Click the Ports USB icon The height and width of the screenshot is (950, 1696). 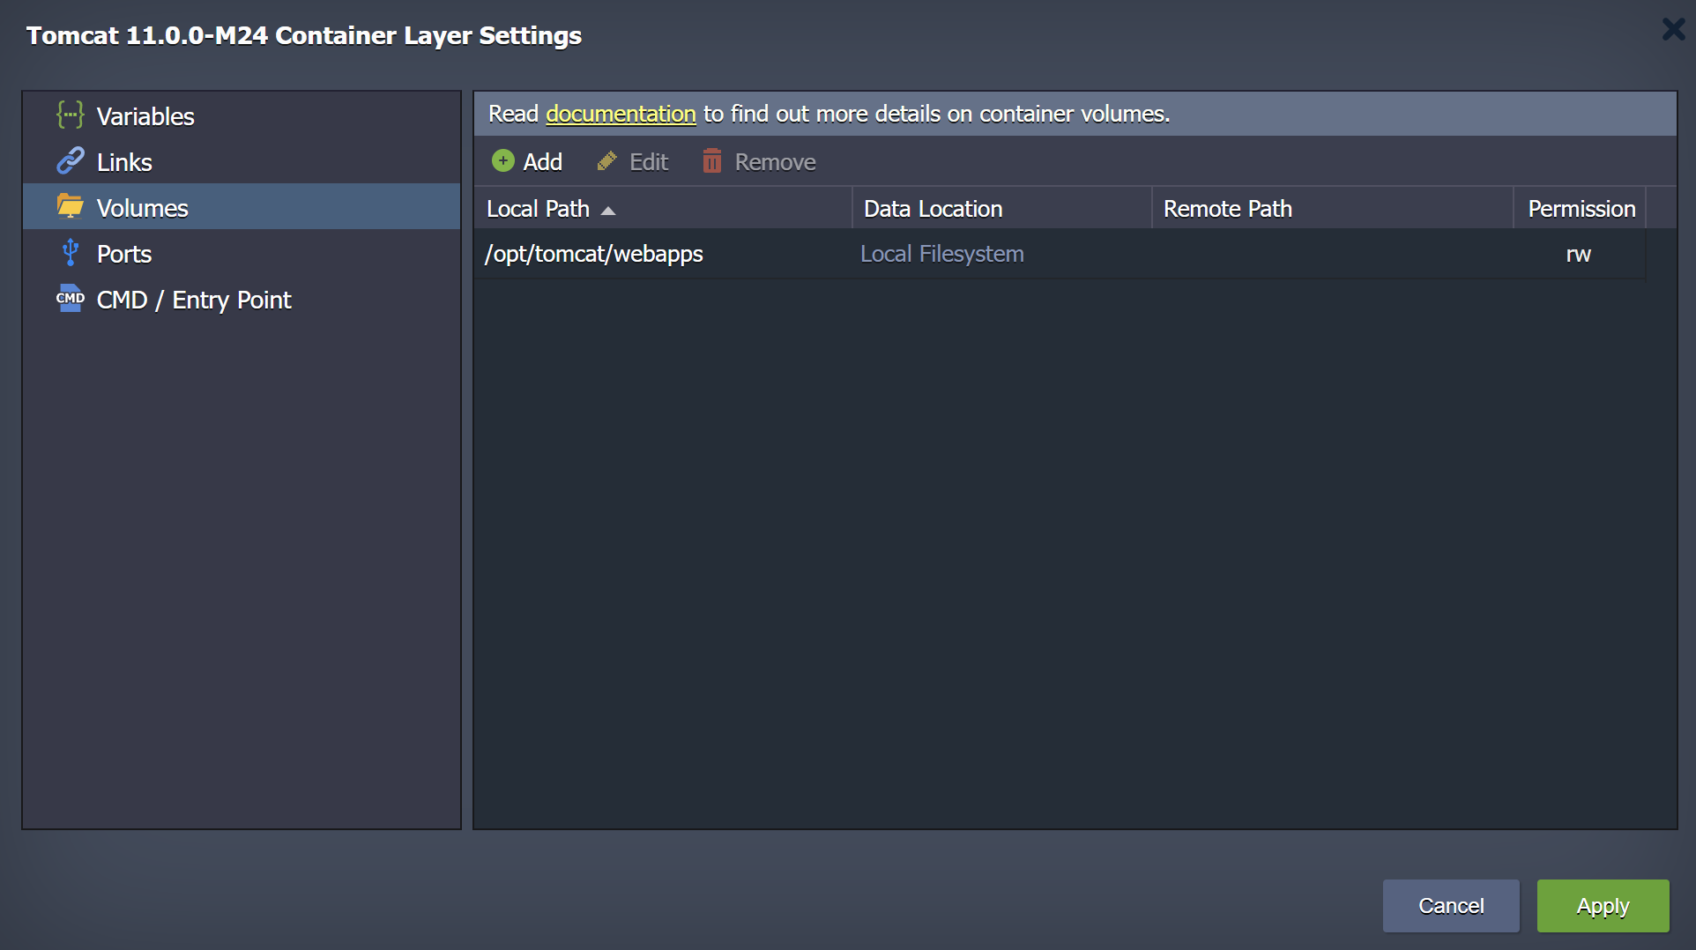[71, 252]
